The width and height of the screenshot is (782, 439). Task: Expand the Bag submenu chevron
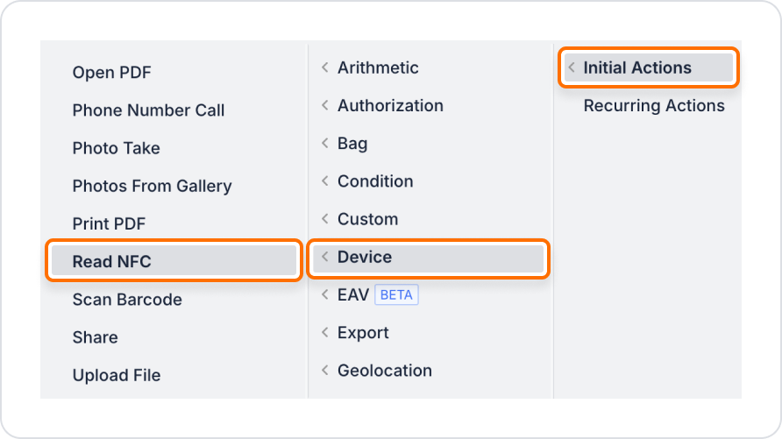coord(325,143)
